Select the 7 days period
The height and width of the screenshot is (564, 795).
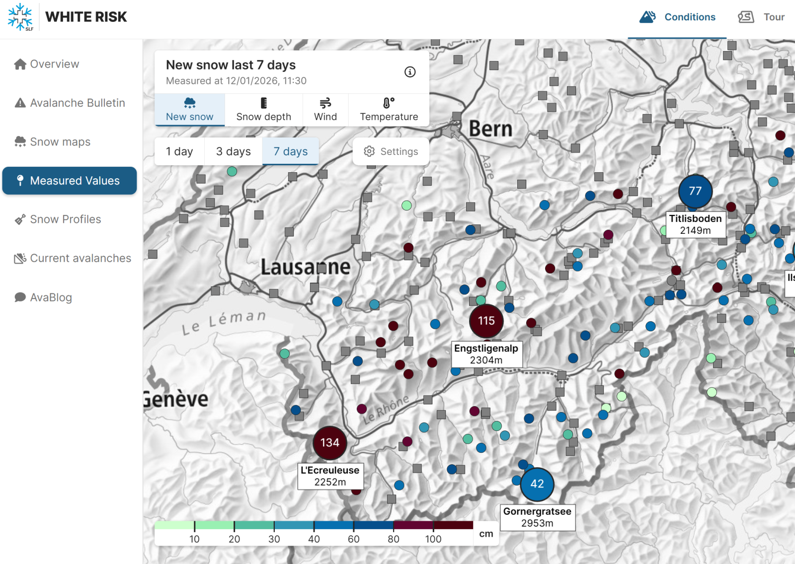(x=290, y=151)
